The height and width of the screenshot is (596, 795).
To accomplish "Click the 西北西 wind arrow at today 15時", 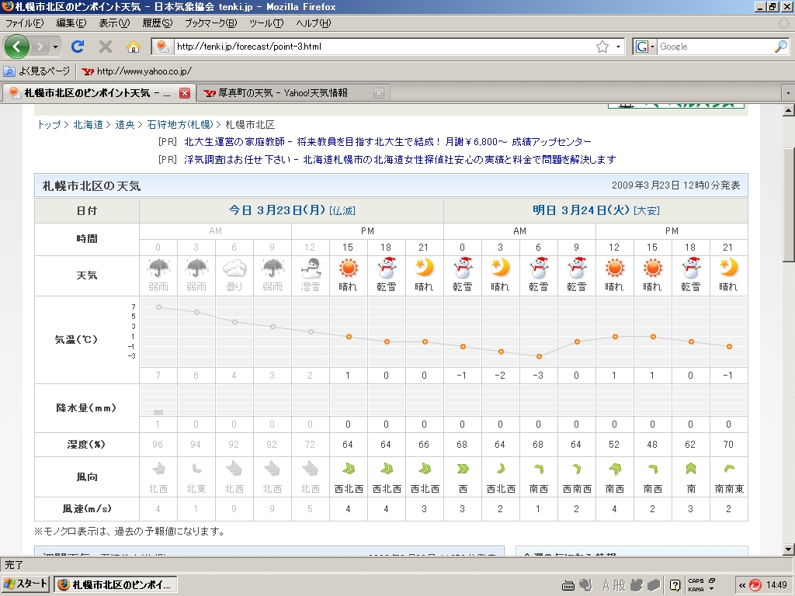I will pos(349,468).
